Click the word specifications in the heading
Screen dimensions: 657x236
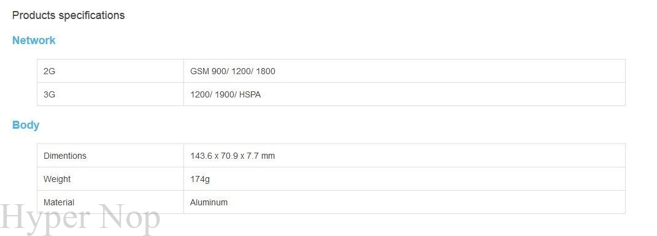[91, 15]
